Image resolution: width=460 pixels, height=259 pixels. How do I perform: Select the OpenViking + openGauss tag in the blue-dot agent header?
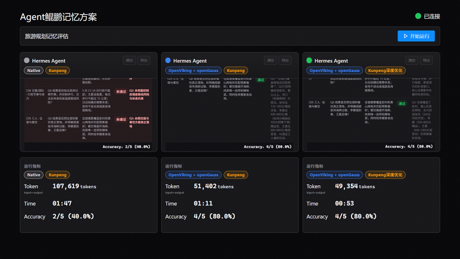click(x=193, y=70)
